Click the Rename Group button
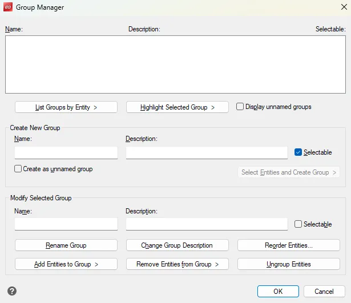351x303 pixels. [x=66, y=245]
